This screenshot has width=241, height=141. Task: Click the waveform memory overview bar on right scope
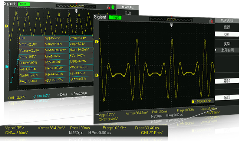[171, 20]
